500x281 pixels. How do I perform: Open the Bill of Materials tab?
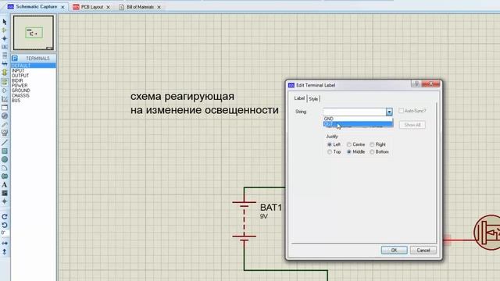point(140,7)
